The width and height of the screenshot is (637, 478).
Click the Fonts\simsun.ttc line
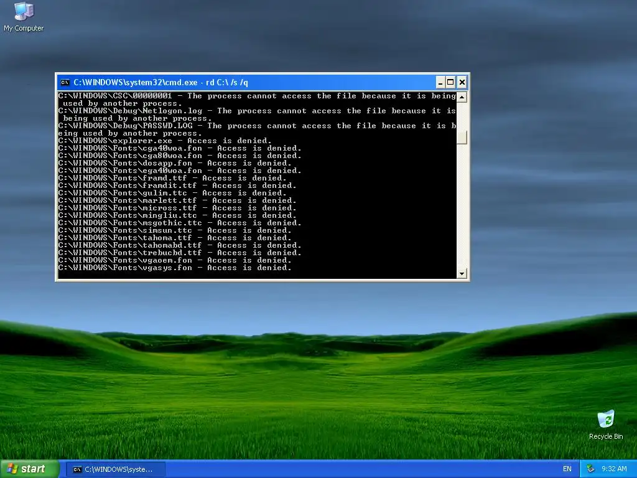175,230
